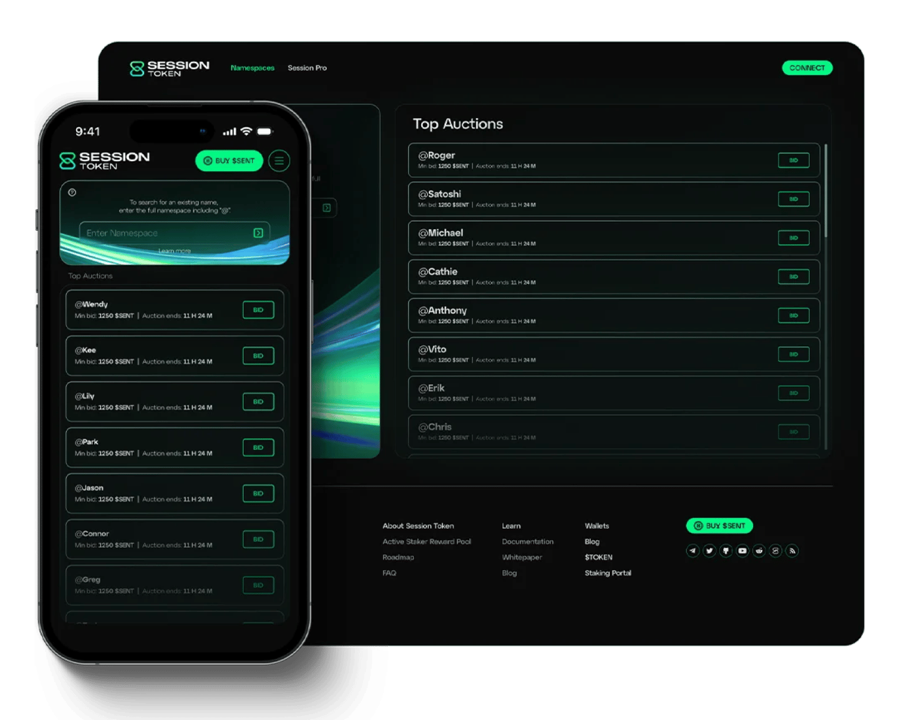Bid on the @Chris auction

794,431
